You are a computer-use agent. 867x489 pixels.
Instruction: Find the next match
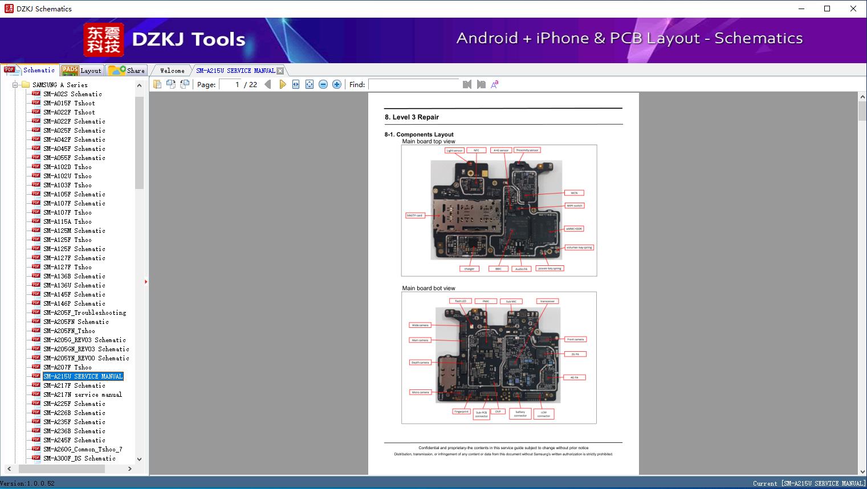pos(481,84)
